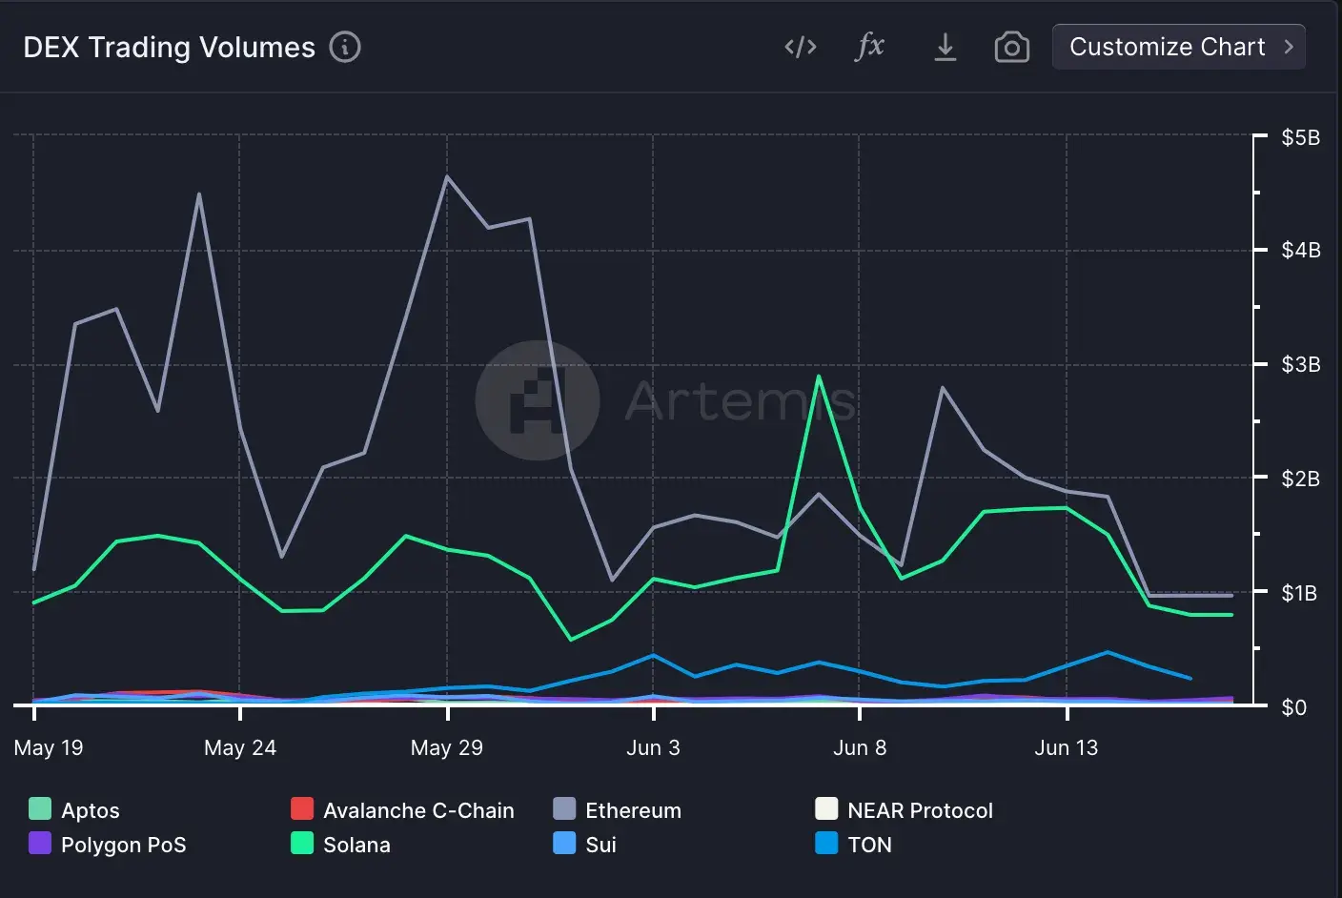The width and height of the screenshot is (1342, 898).
Task: Toggle TON blue legend swatch
Action: pyautogui.click(x=826, y=844)
